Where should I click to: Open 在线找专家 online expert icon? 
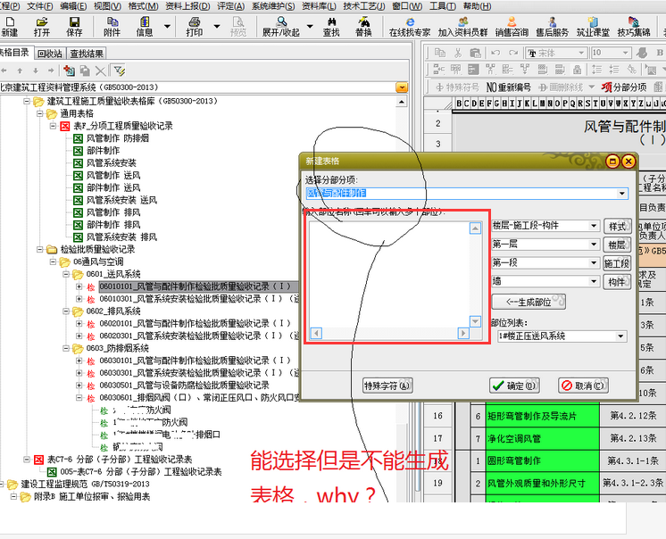click(410, 26)
